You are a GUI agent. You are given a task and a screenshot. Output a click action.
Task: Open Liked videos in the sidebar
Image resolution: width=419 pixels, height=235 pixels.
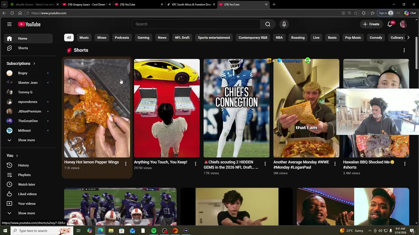(28, 194)
